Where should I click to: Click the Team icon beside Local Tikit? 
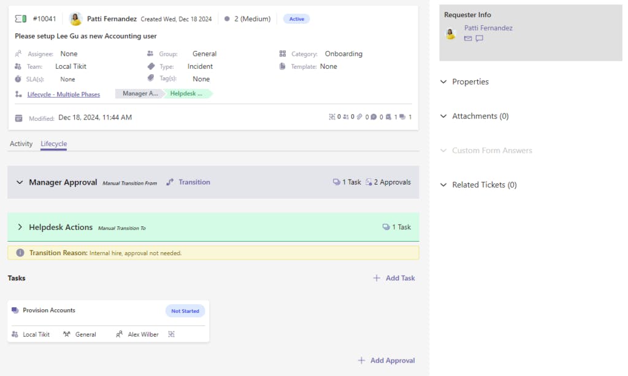pyautogui.click(x=18, y=66)
